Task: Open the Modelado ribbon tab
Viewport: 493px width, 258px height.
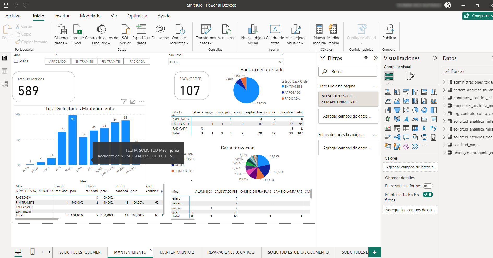Action: [x=90, y=16]
